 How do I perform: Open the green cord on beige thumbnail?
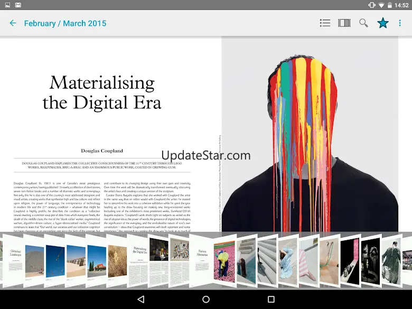pyautogui.click(x=329, y=260)
